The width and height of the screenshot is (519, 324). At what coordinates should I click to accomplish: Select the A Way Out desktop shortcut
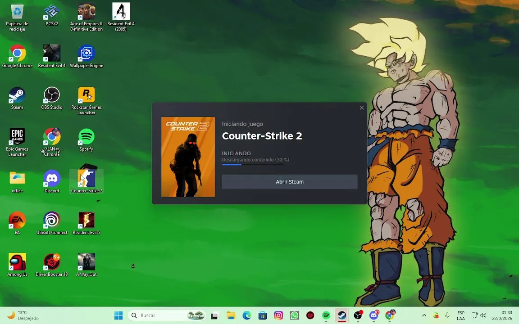[x=86, y=265]
